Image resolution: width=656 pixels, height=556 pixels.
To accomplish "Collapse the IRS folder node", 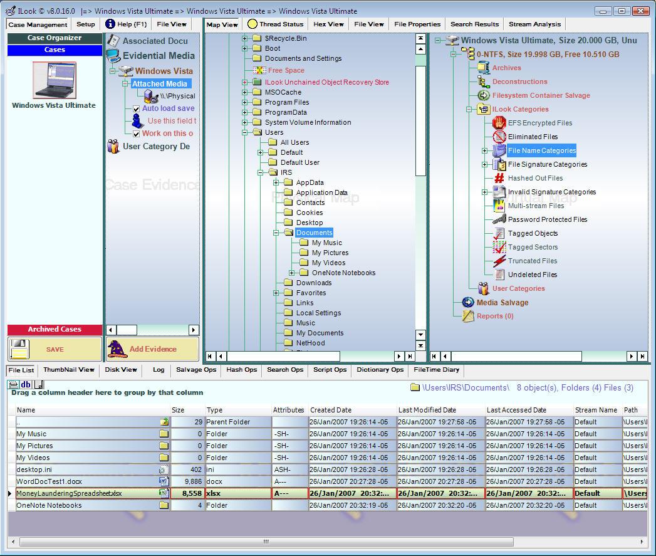I will [x=260, y=172].
